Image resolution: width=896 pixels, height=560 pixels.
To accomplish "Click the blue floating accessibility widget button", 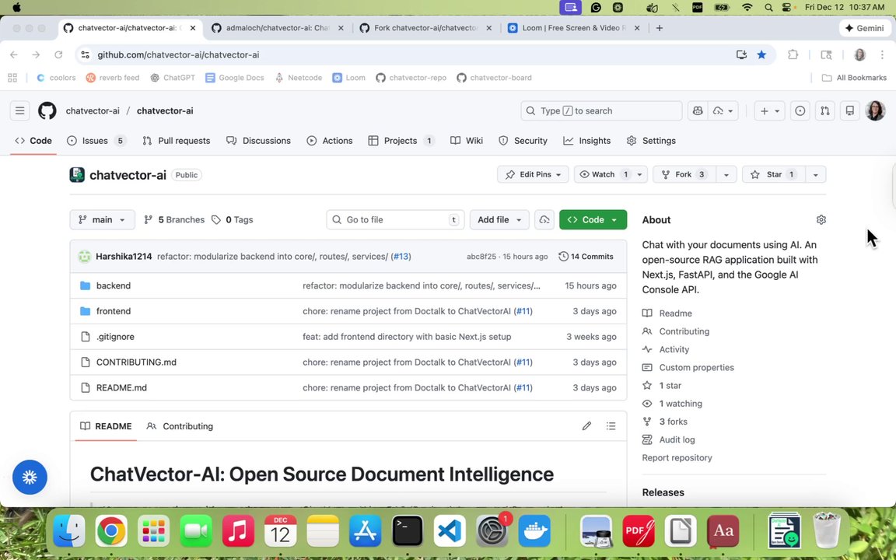I will 30,477.
